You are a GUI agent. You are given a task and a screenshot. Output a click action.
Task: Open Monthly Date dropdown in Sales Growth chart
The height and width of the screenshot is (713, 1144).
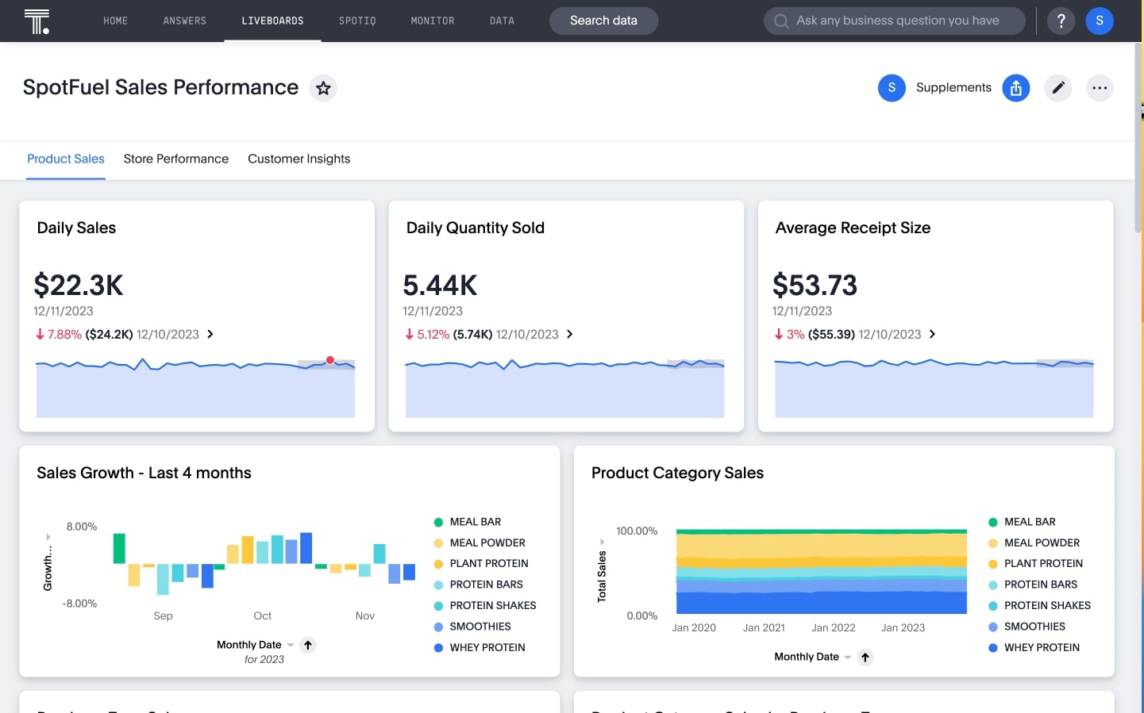click(255, 645)
